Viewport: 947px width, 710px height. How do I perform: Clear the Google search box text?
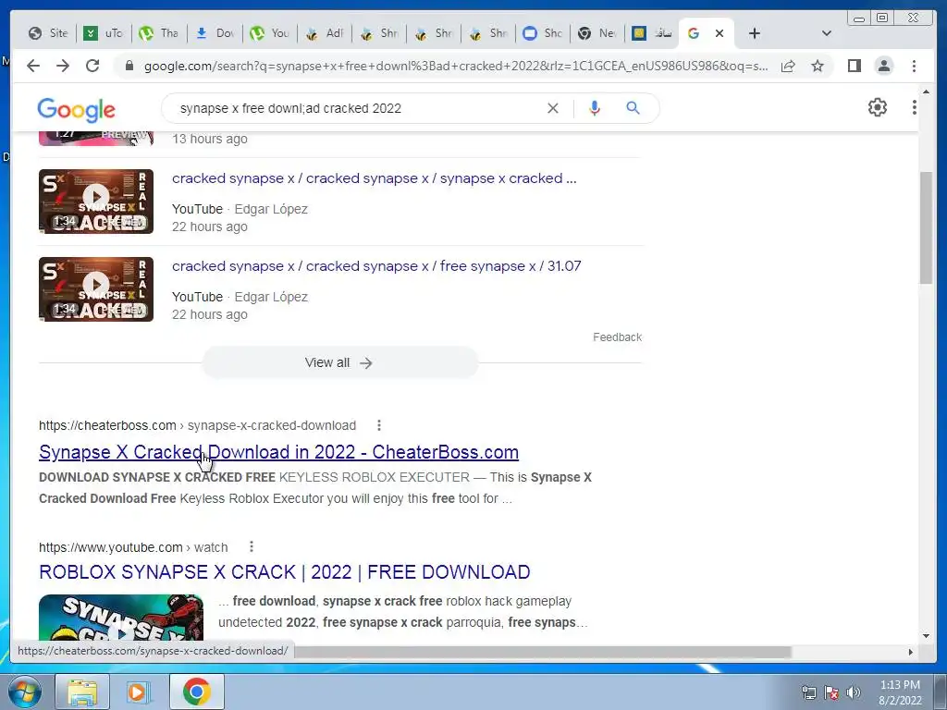point(553,108)
